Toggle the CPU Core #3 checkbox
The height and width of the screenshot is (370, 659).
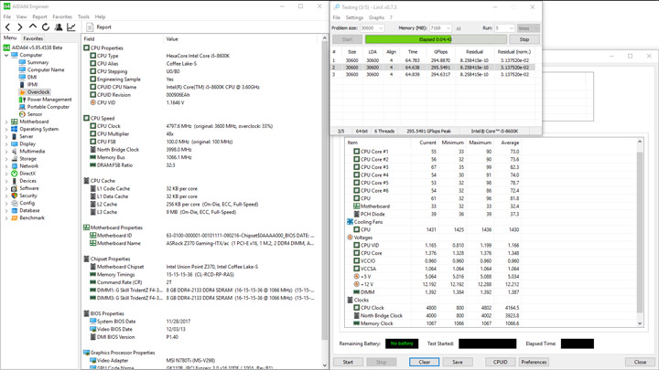(356, 167)
